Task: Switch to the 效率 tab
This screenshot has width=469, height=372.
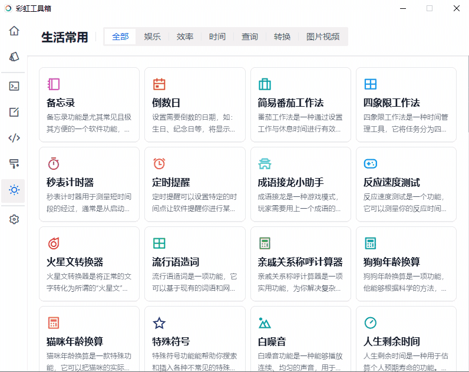Action: (184, 37)
